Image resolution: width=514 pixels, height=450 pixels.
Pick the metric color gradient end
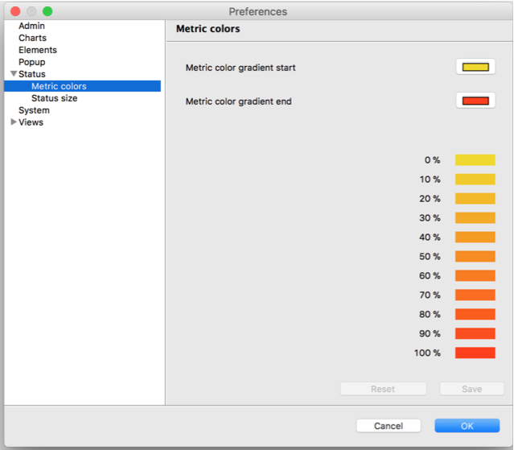click(475, 101)
